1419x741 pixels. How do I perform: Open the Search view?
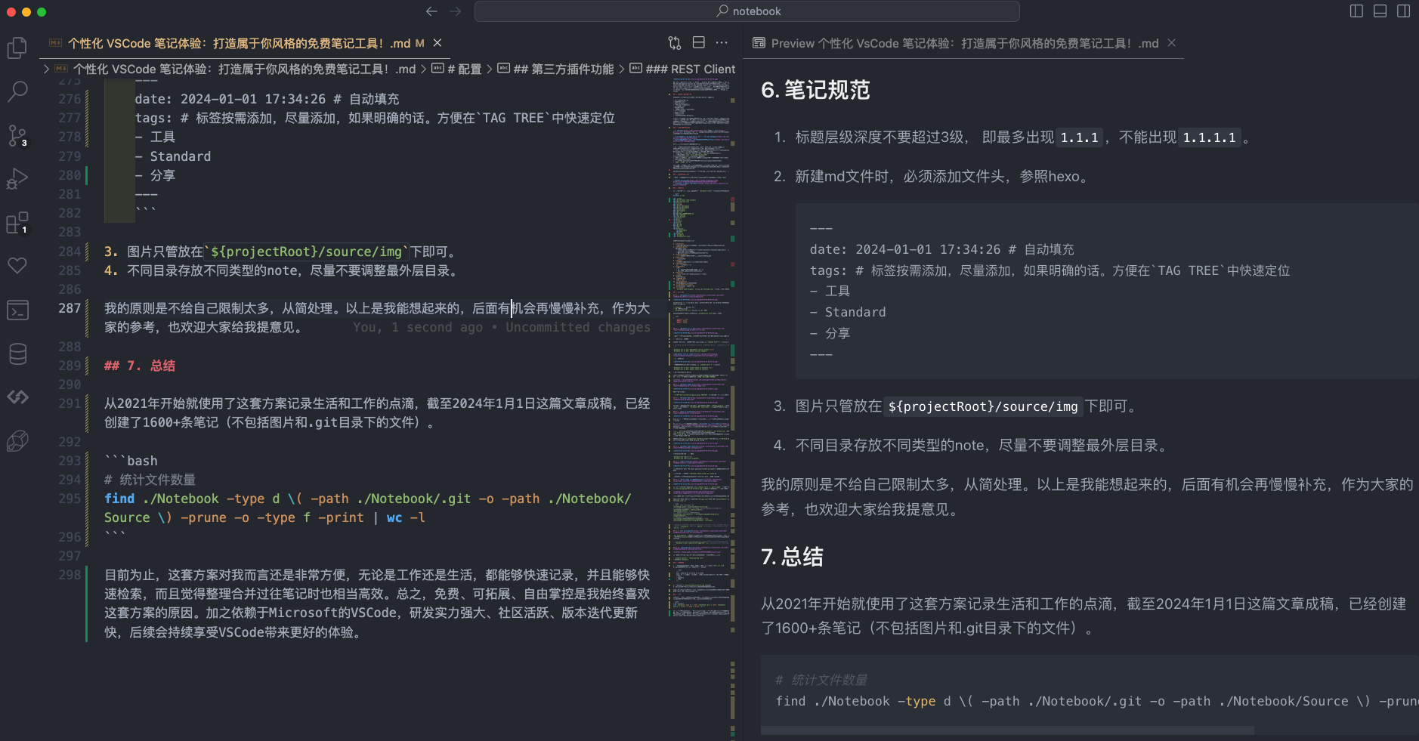point(17,91)
